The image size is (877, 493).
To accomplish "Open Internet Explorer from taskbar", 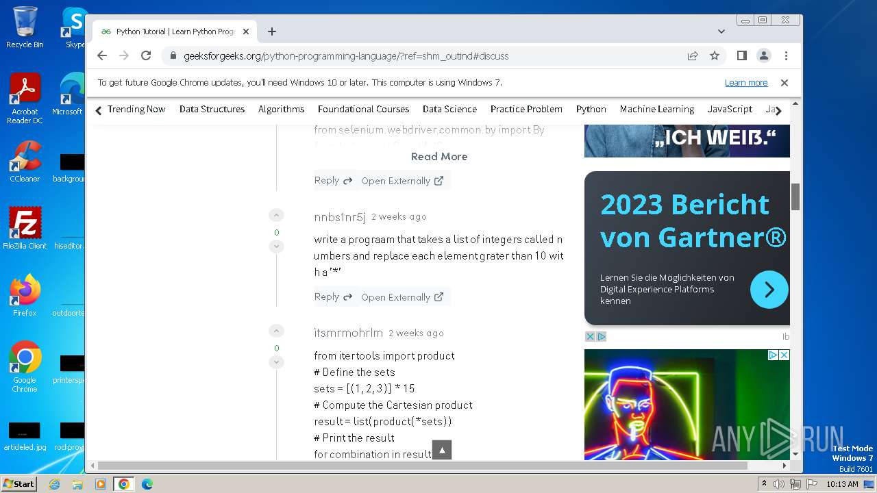I will point(54,484).
